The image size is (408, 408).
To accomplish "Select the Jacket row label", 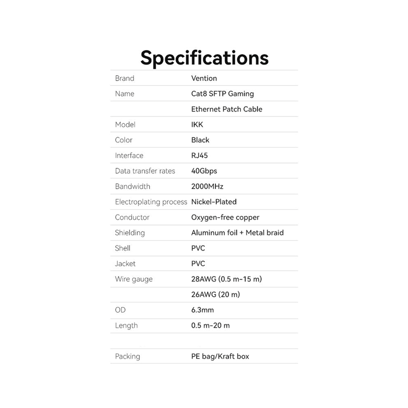I will [x=125, y=264].
